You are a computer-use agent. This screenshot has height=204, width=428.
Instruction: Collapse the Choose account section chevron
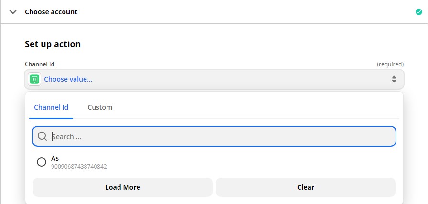[13, 12]
